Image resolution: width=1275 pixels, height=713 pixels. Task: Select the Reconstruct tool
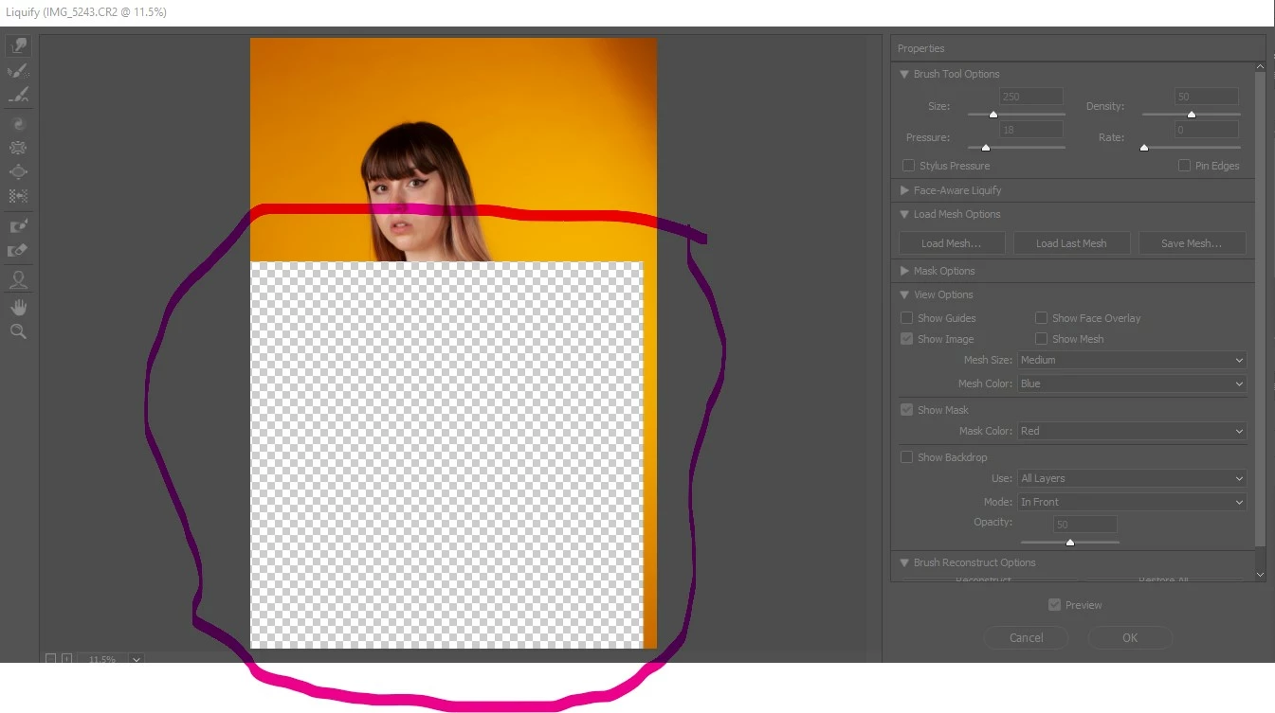18,71
